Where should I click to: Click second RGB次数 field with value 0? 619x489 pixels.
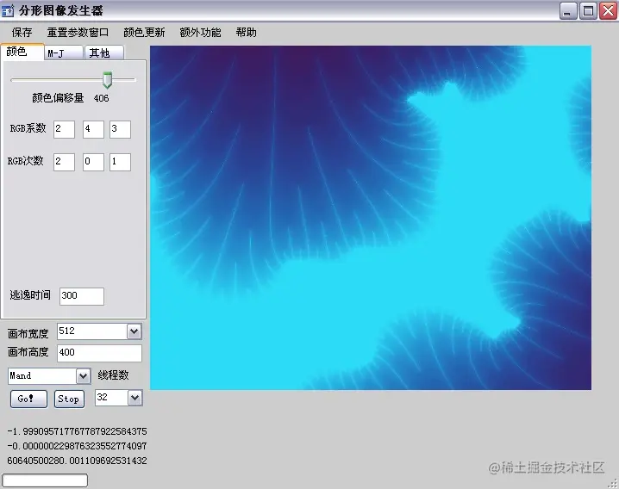tap(93, 162)
